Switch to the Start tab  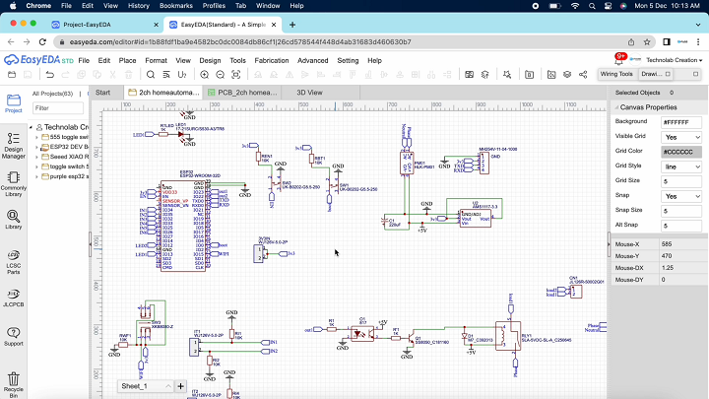click(x=102, y=93)
